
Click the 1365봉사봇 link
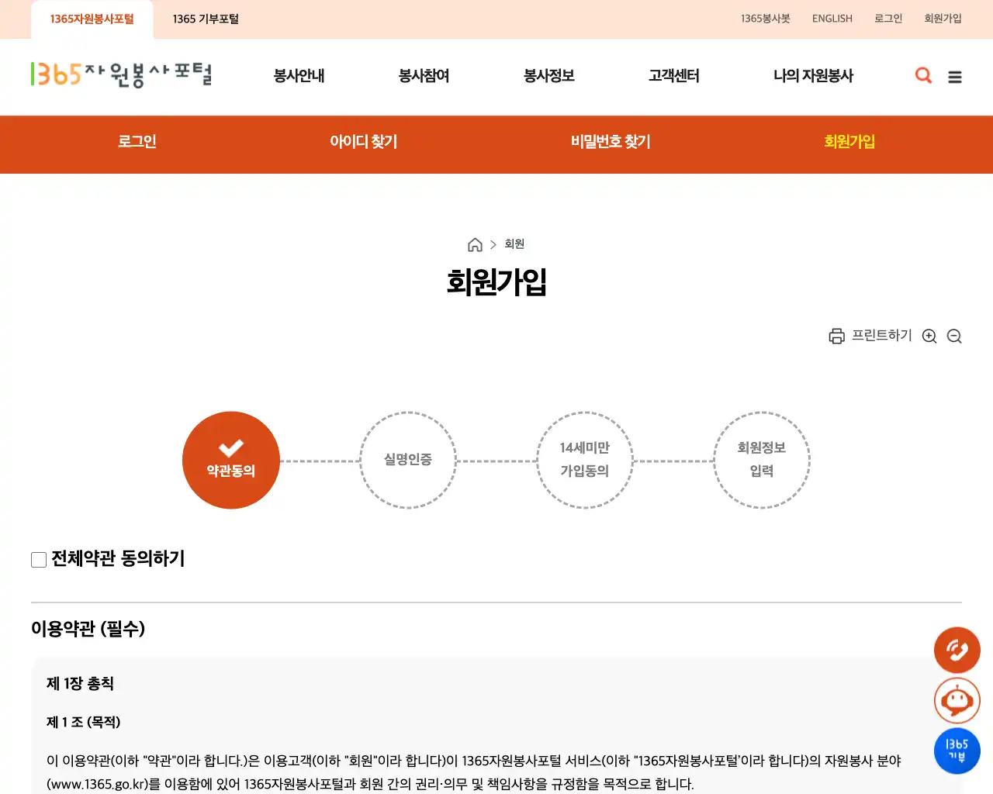pos(766,19)
